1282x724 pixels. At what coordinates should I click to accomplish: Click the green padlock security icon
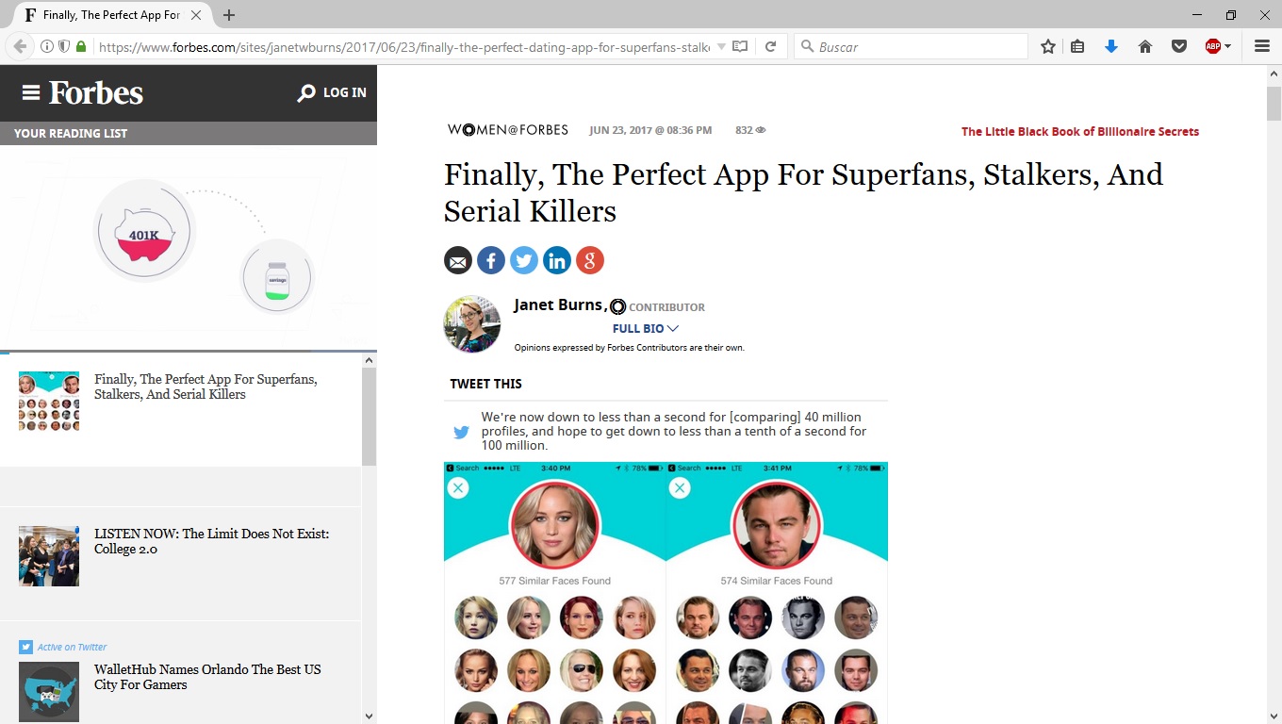tap(81, 46)
